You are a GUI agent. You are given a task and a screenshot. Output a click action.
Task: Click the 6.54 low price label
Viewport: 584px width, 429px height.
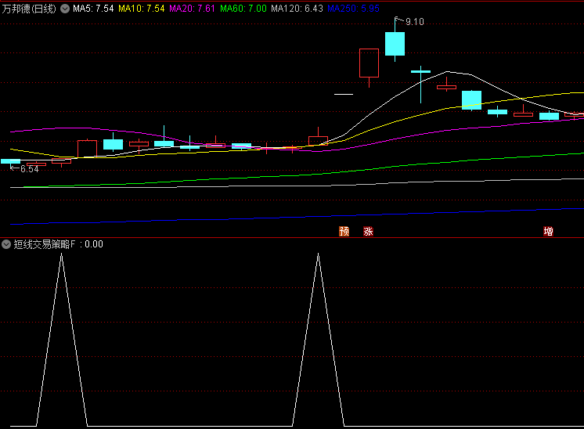(x=30, y=169)
